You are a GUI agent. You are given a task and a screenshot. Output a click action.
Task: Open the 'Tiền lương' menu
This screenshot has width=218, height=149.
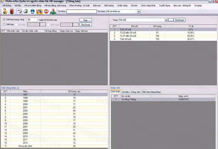click(x=108, y=5)
